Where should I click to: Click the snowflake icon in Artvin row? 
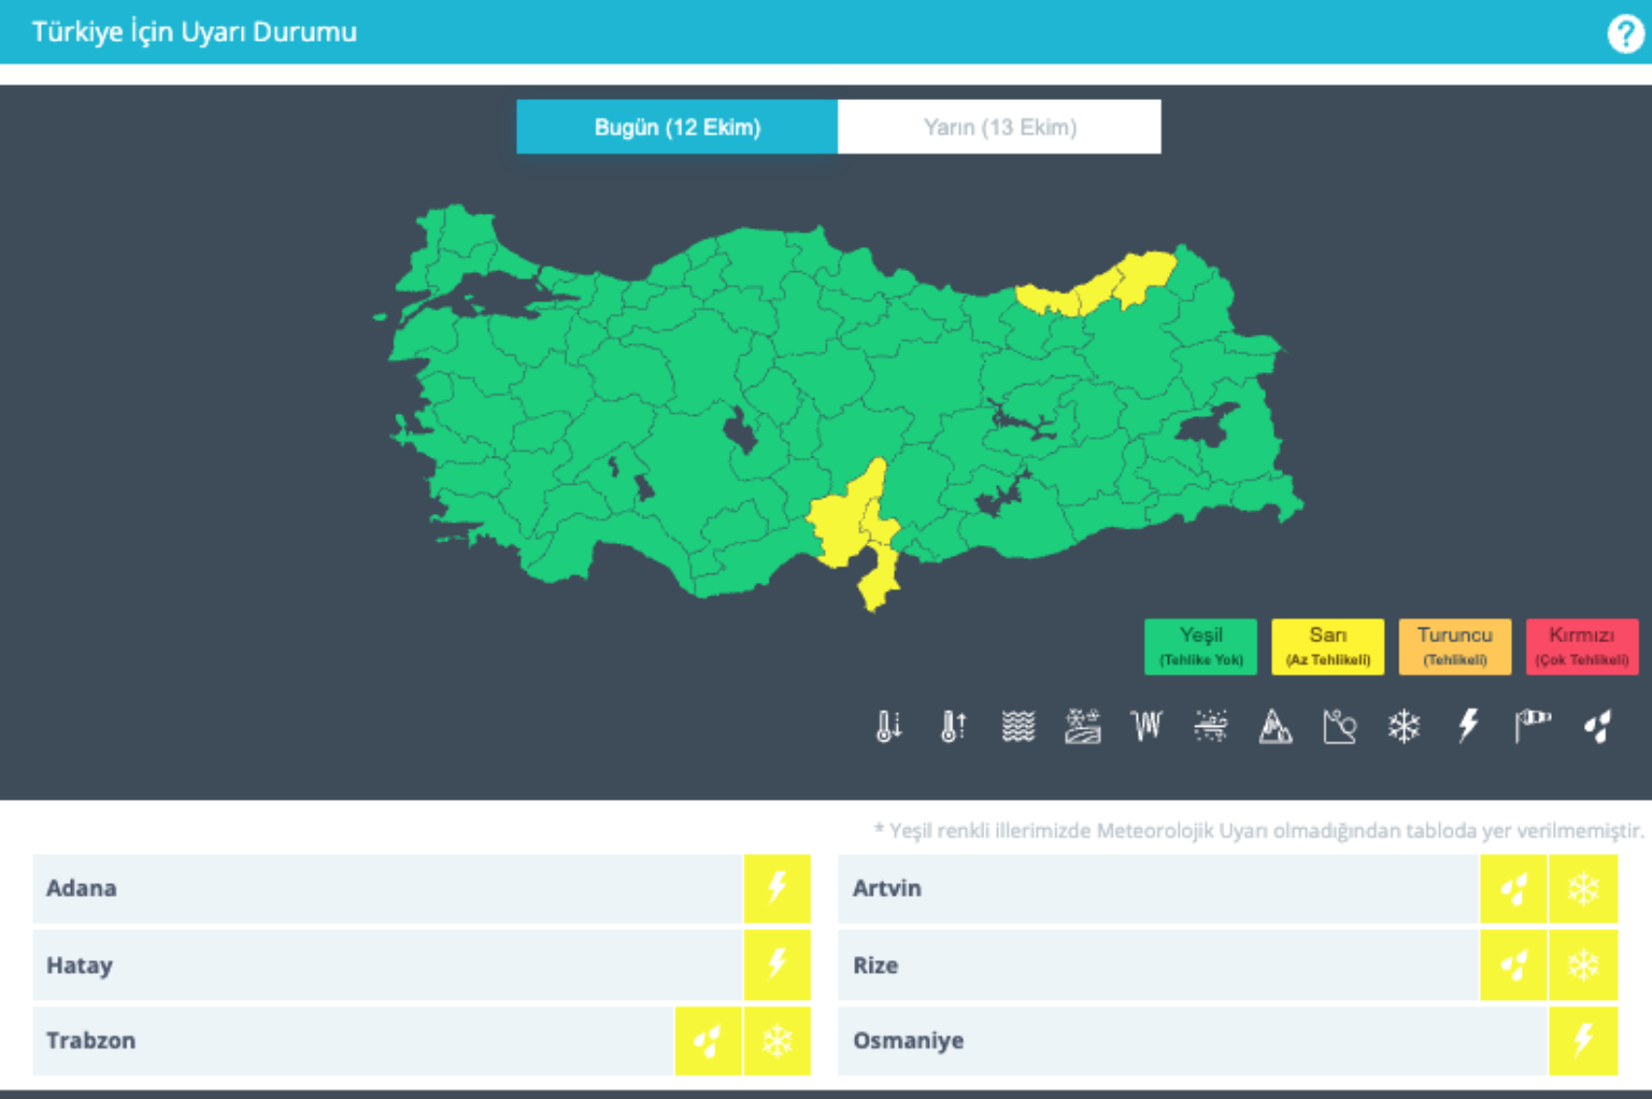(x=1583, y=888)
